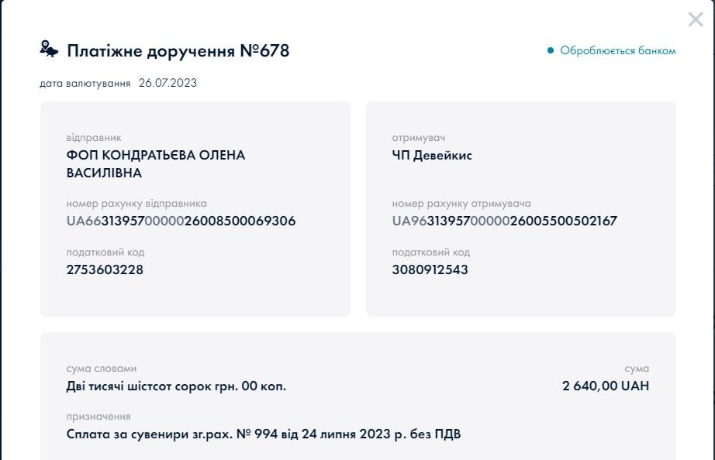
Task: Click the payment order icon beside title
Action: [x=49, y=50]
